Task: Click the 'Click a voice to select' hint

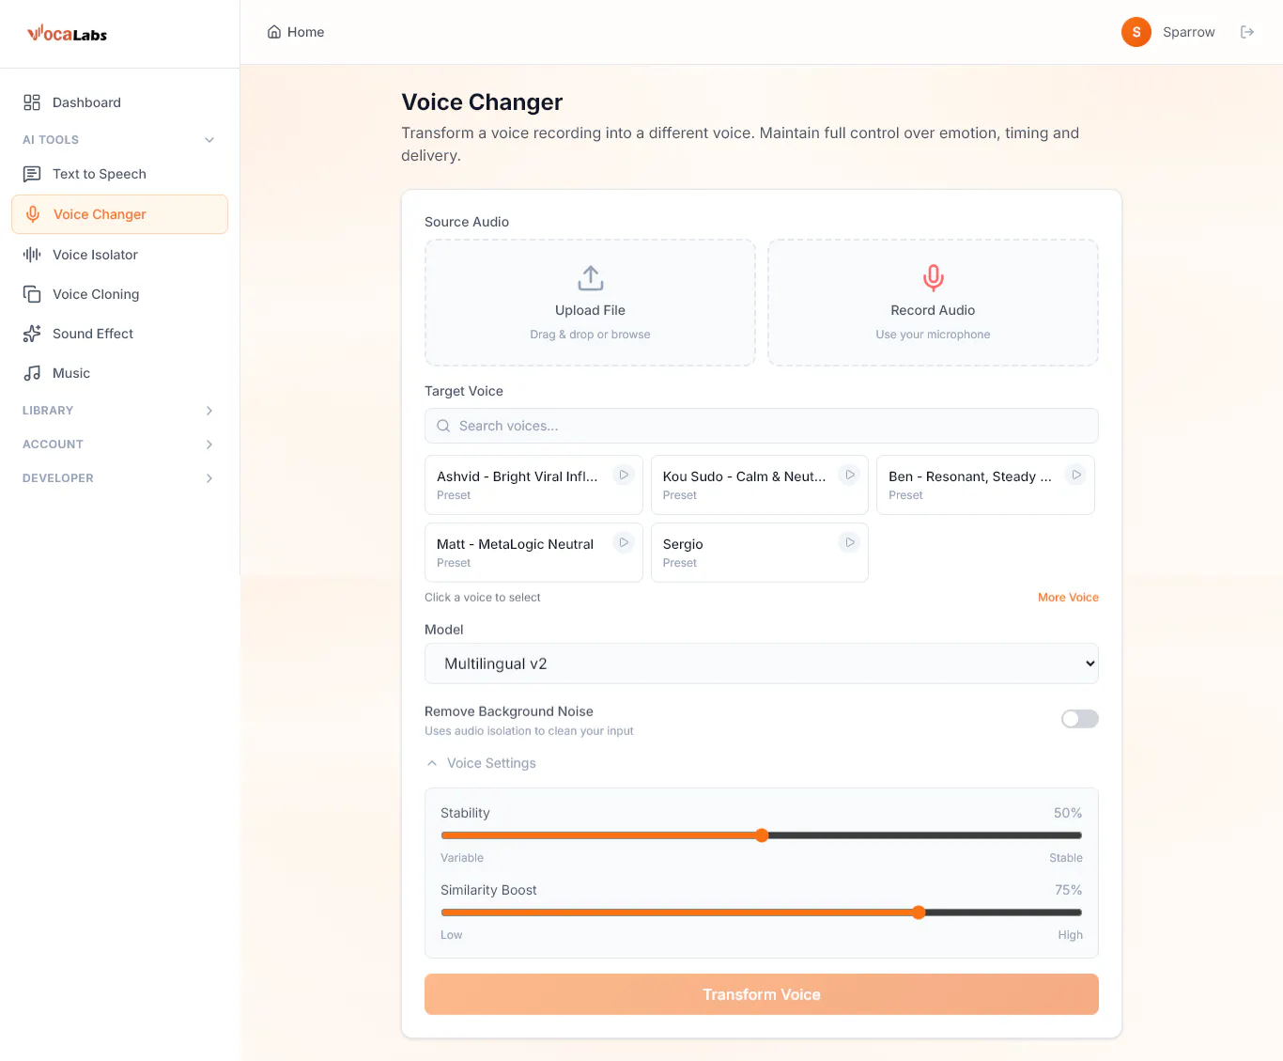Action: tap(482, 598)
